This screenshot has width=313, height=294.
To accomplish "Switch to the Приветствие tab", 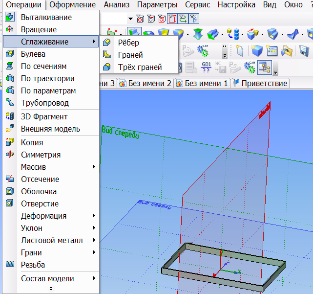I will click(265, 84).
